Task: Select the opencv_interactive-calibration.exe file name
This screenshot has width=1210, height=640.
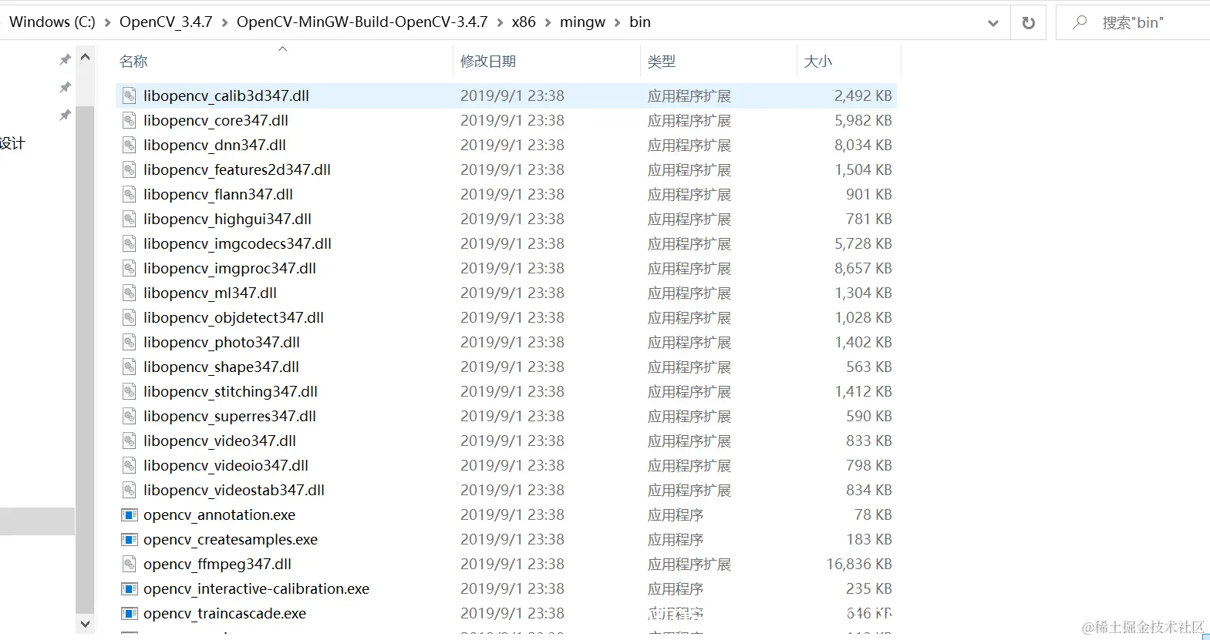Action: (256, 588)
